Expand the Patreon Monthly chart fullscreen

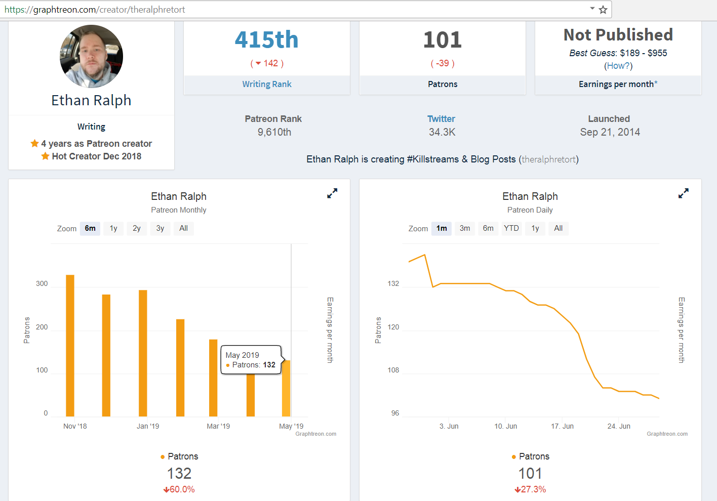pyautogui.click(x=332, y=193)
